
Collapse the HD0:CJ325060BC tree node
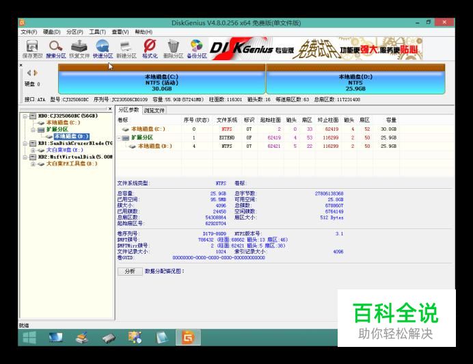25,116
